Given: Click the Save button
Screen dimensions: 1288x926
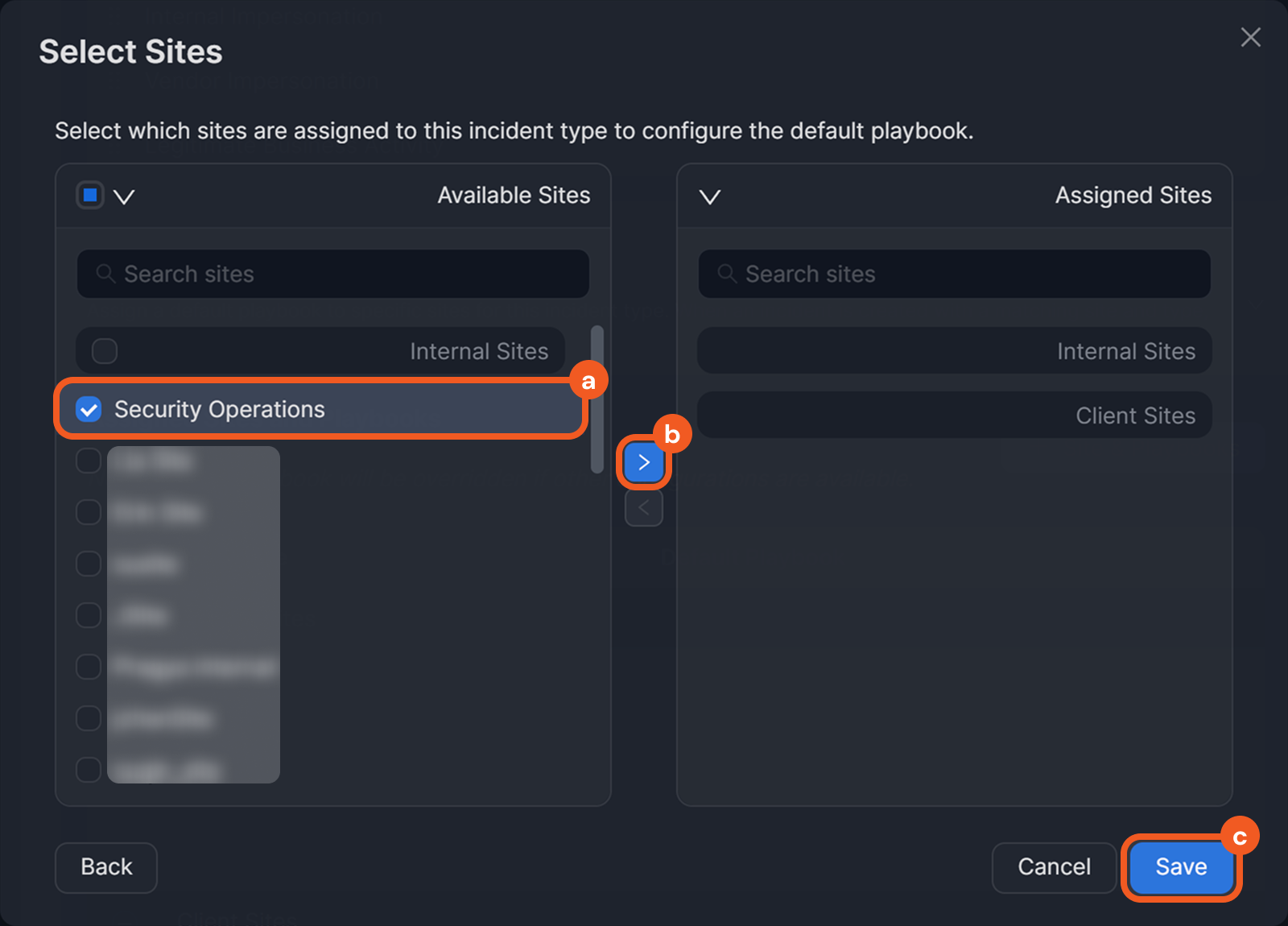Looking at the screenshot, I should 1181,867.
